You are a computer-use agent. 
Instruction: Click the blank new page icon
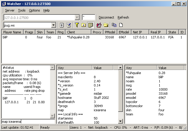(121, 25)
